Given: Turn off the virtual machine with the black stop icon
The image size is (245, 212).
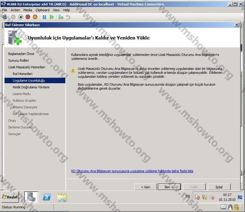Looking at the screenshot, I should coord(20,17).
